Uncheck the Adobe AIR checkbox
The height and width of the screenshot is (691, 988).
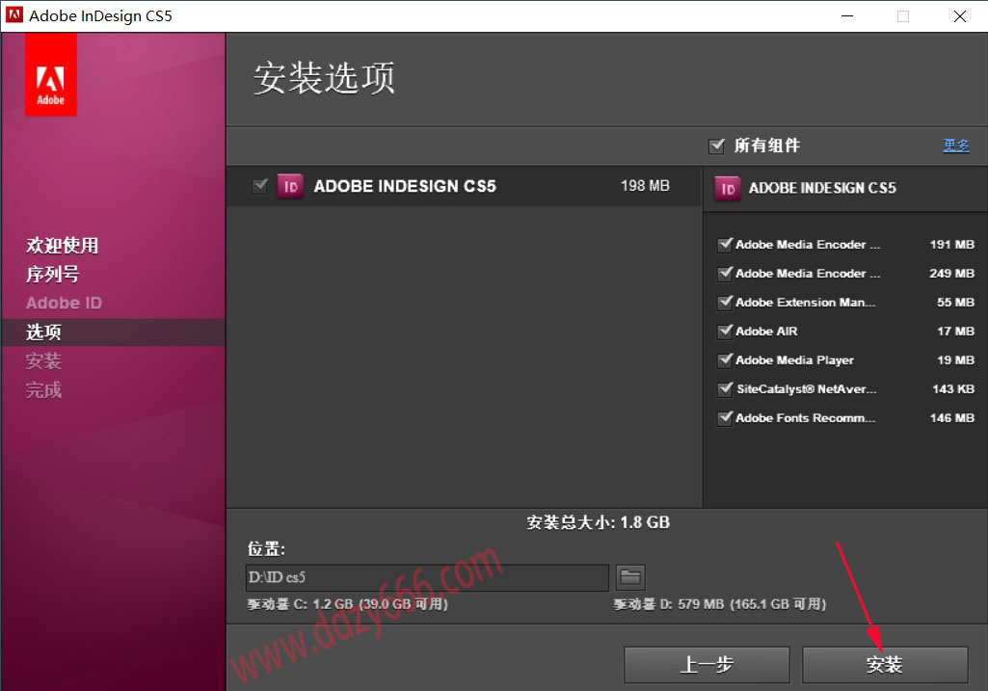pyautogui.click(x=725, y=332)
